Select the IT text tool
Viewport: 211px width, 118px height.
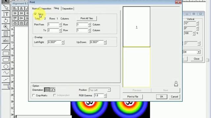[x=6, y=14]
